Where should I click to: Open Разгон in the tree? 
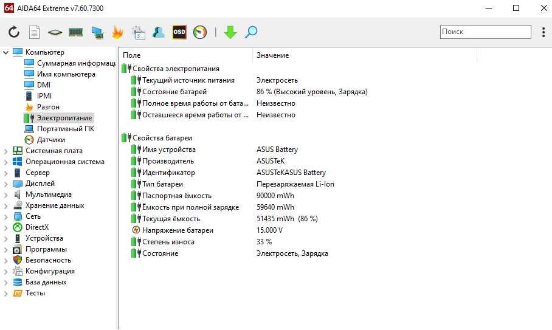42,107
